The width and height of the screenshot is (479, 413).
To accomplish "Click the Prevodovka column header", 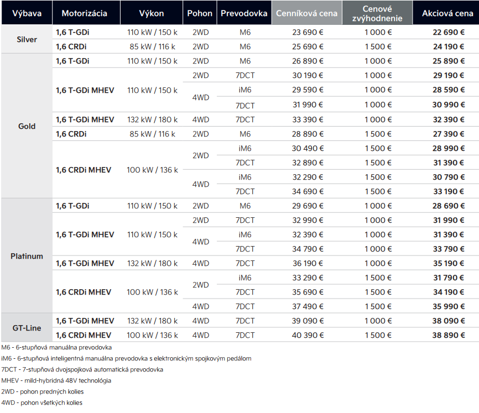I will (x=244, y=13).
